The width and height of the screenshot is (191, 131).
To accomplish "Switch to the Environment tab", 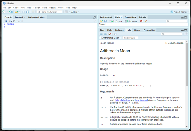I will click(106, 17).
